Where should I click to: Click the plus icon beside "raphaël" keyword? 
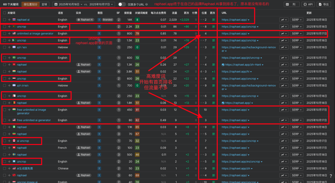point(9,148)
